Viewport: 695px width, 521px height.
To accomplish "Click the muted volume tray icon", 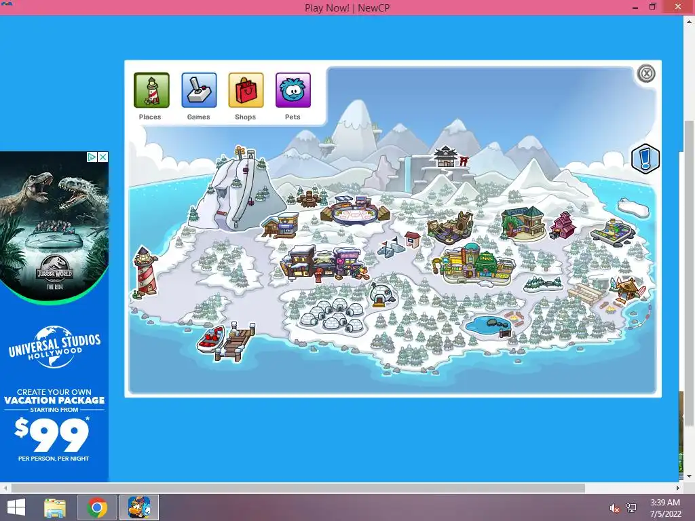I will (614, 507).
